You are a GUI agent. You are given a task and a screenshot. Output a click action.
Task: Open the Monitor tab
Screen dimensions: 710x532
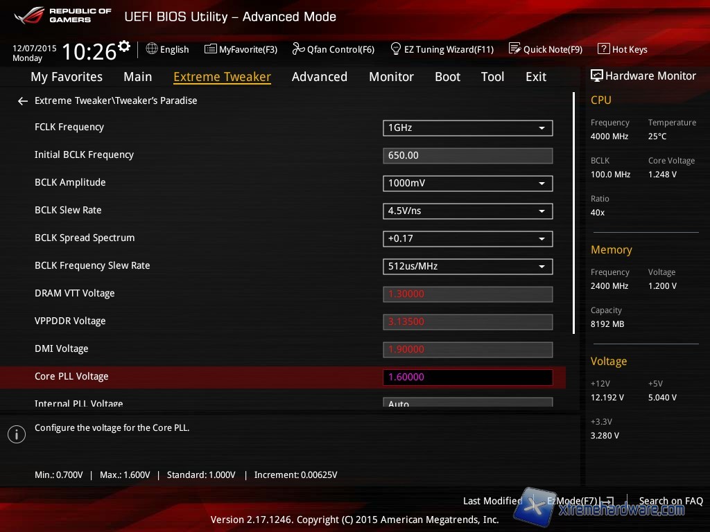391,77
